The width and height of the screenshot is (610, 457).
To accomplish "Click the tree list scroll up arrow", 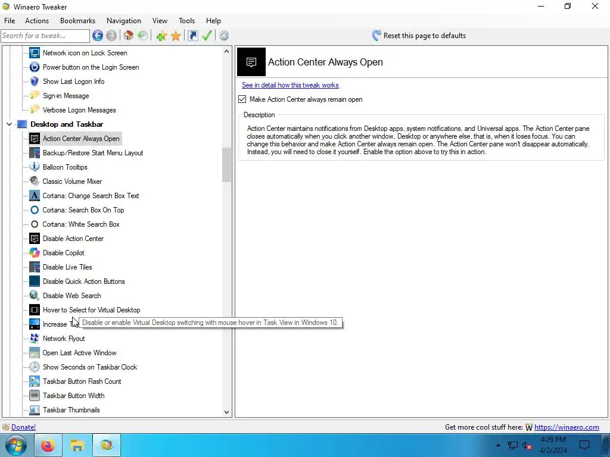I will pyautogui.click(x=227, y=51).
